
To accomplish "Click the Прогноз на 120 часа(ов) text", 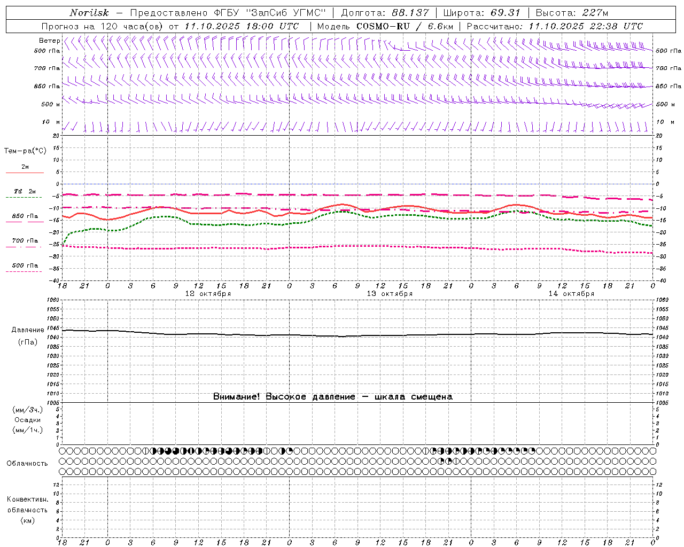I will [x=102, y=26].
